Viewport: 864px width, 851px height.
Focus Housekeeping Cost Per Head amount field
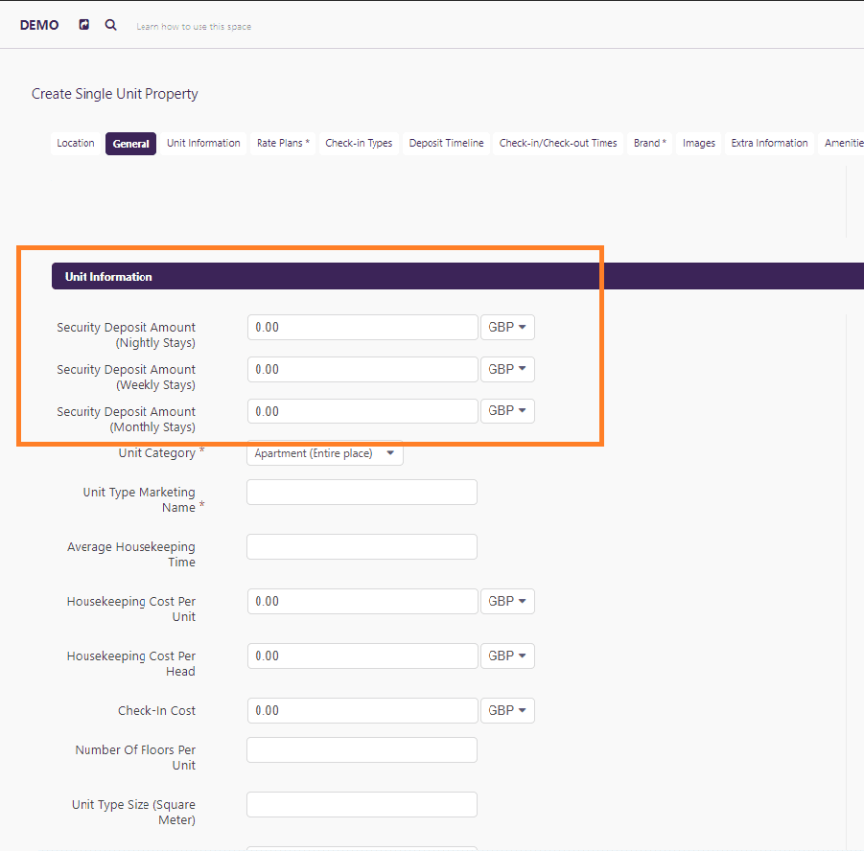click(x=362, y=655)
